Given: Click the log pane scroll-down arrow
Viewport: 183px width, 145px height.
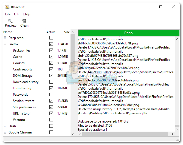Looking at the screenshot, I should (x=177, y=129).
